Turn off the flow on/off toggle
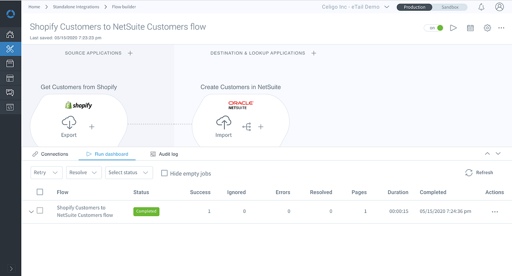This screenshot has height=276, width=512. (433, 27)
